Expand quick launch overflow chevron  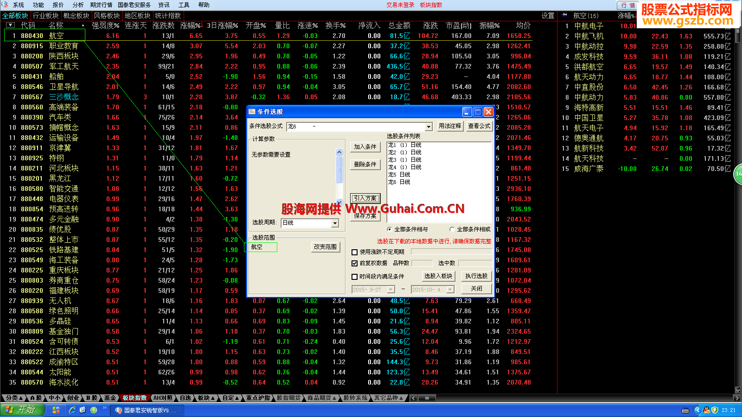[x=105, y=408]
